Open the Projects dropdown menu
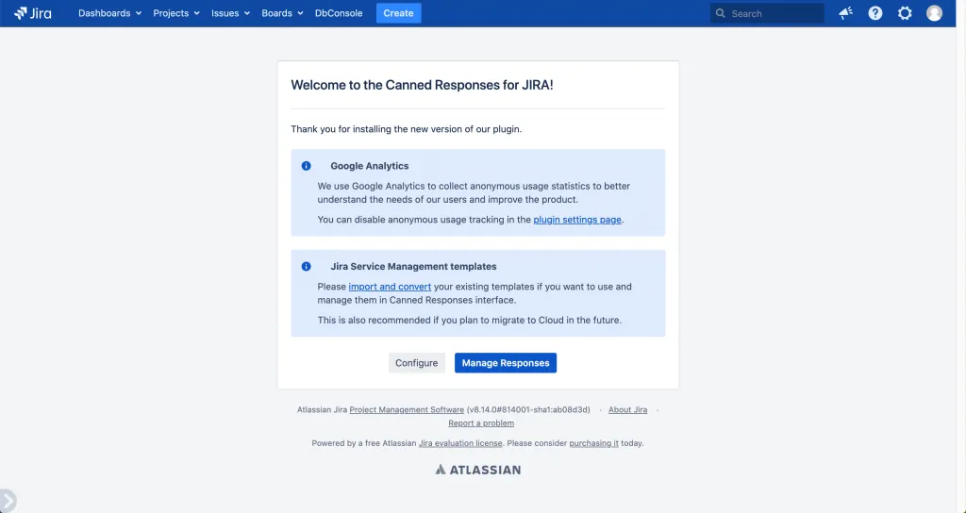966x513 pixels. tap(176, 13)
